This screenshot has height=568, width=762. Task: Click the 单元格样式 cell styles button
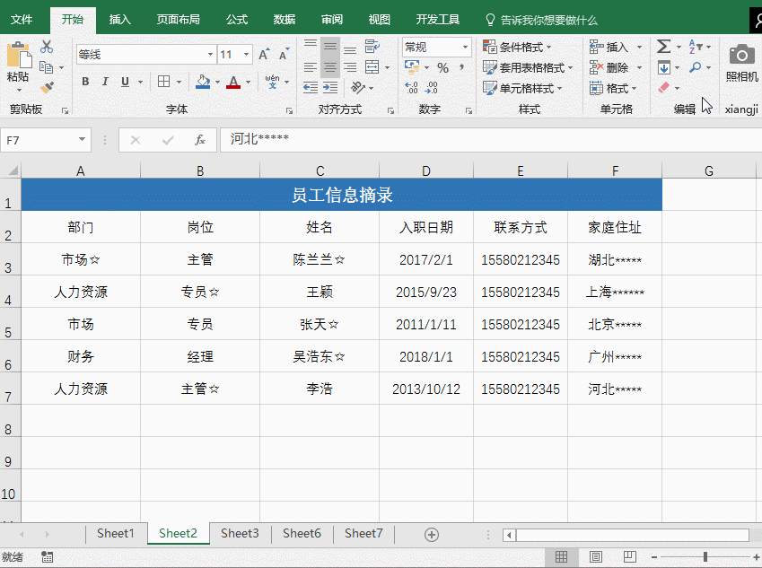point(523,88)
